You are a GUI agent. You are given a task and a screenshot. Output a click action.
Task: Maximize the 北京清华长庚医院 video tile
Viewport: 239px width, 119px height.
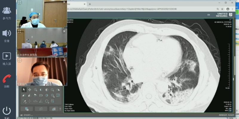tap(19, 31)
